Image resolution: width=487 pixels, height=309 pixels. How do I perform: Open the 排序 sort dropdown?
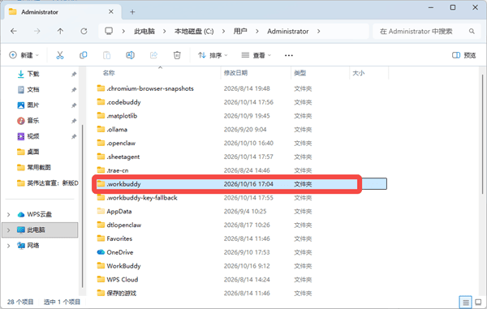pyautogui.click(x=213, y=55)
